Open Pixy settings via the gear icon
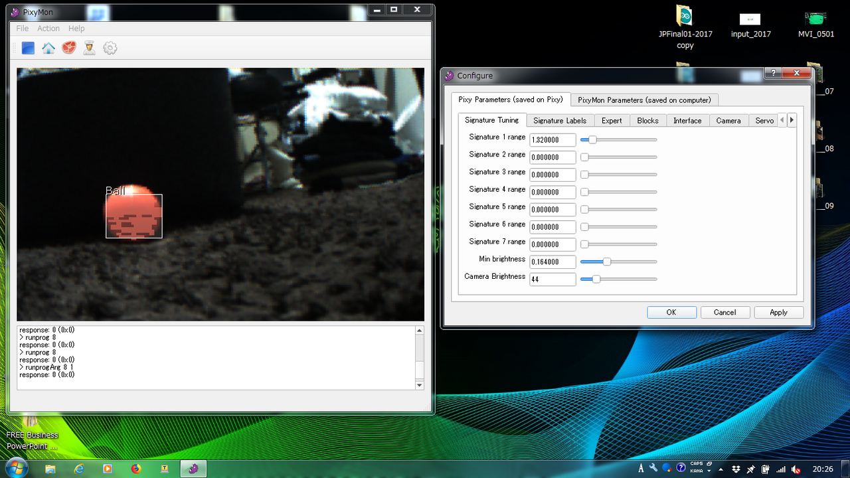The image size is (850, 478). (110, 48)
